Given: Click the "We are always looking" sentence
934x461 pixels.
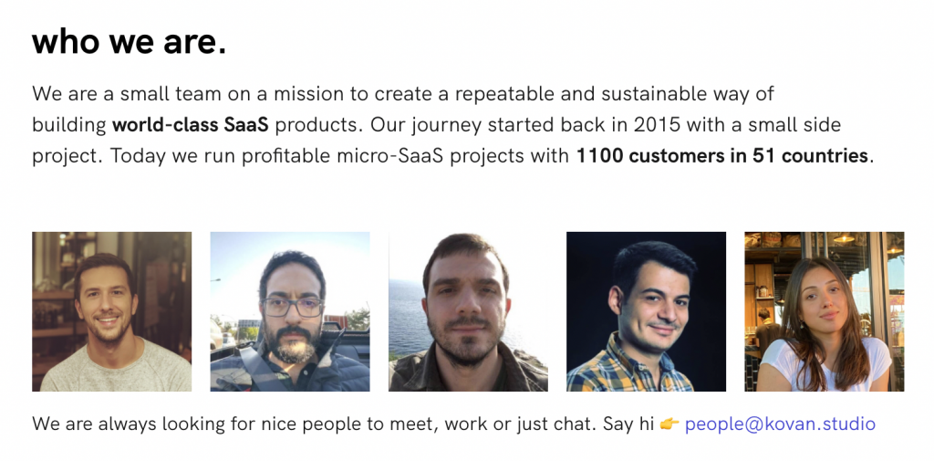Looking at the screenshot, I should click(x=314, y=424).
